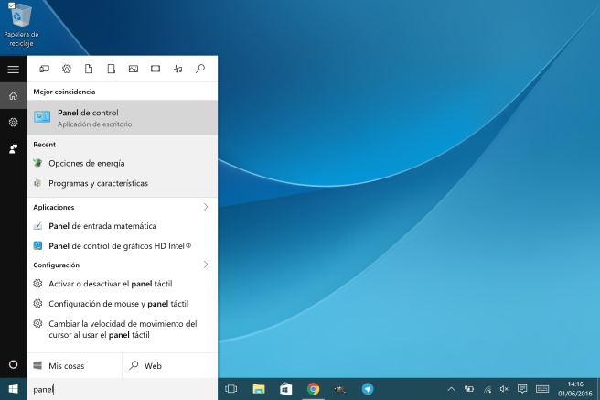Open Panel de control best match
The height and width of the screenshot is (400, 600).
point(122,117)
